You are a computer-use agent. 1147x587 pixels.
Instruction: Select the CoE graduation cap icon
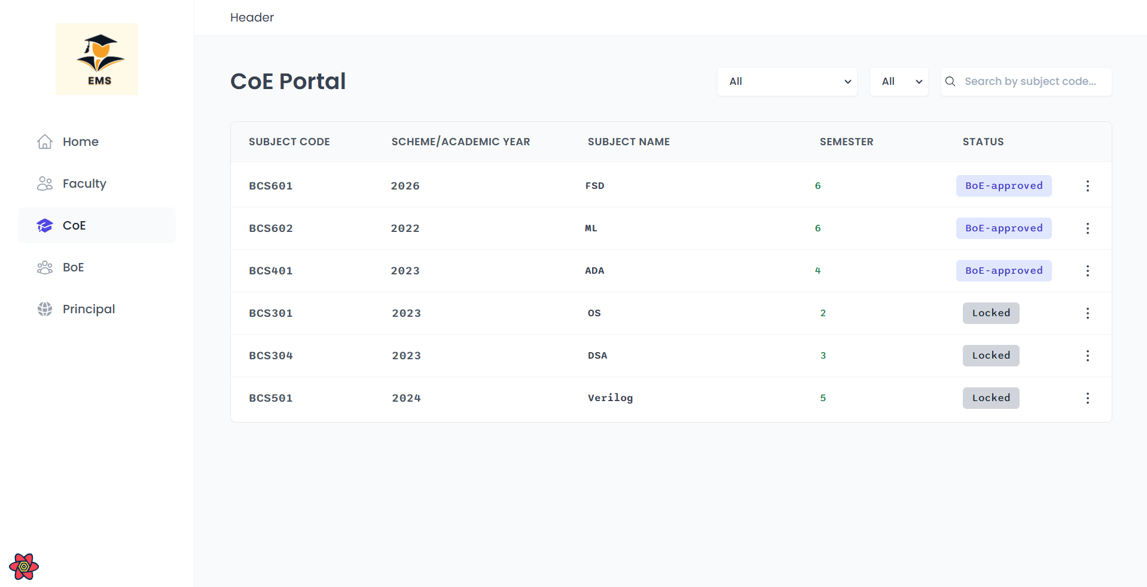[44, 225]
